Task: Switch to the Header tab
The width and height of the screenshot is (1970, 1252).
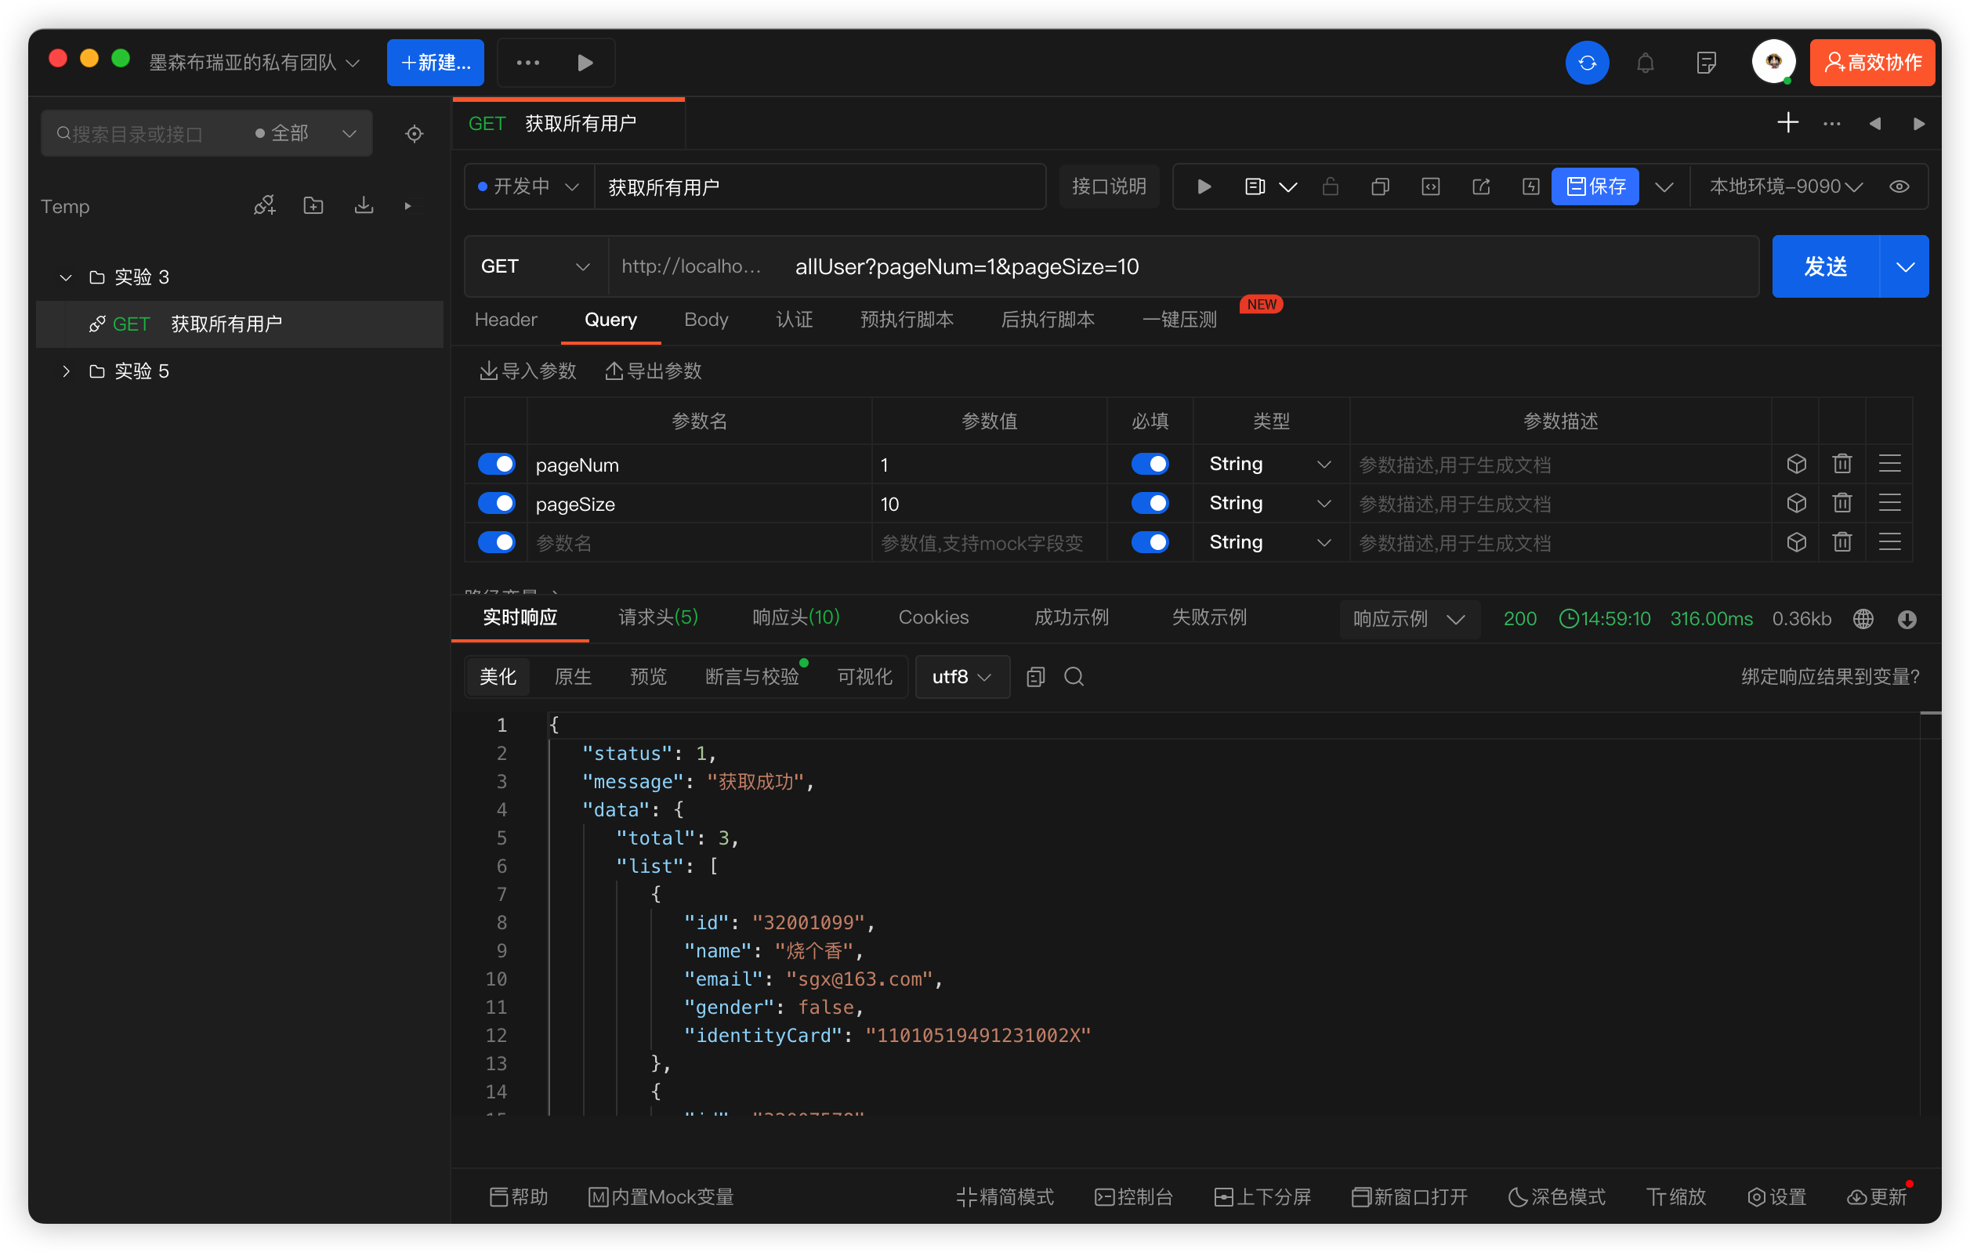Action: click(505, 320)
